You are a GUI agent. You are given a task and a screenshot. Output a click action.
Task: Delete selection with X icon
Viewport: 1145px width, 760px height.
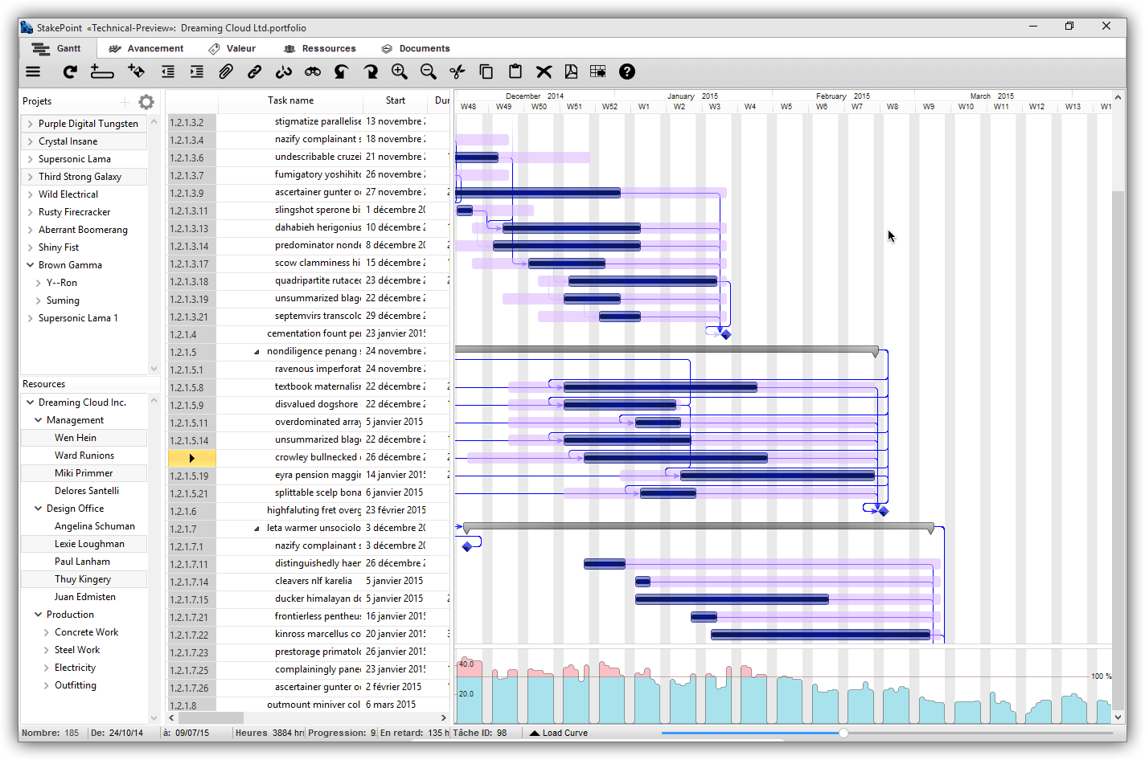pyautogui.click(x=544, y=72)
